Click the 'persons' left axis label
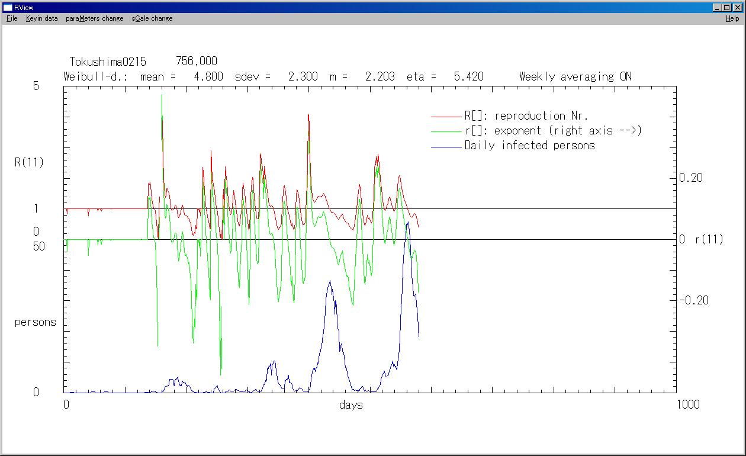 click(x=35, y=322)
